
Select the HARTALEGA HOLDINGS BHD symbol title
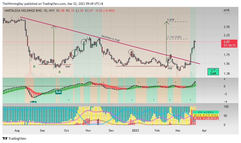23,11
